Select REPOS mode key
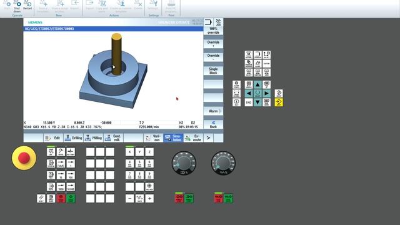This screenshot has width=400, height=225. (61, 152)
